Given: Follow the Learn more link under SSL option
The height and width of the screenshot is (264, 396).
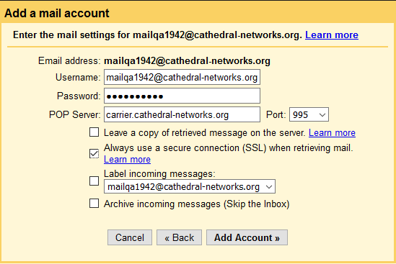Looking at the screenshot, I should 127,160.
